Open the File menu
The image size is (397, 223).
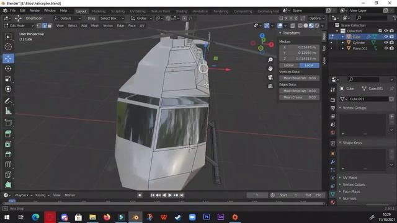click(x=12, y=11)
